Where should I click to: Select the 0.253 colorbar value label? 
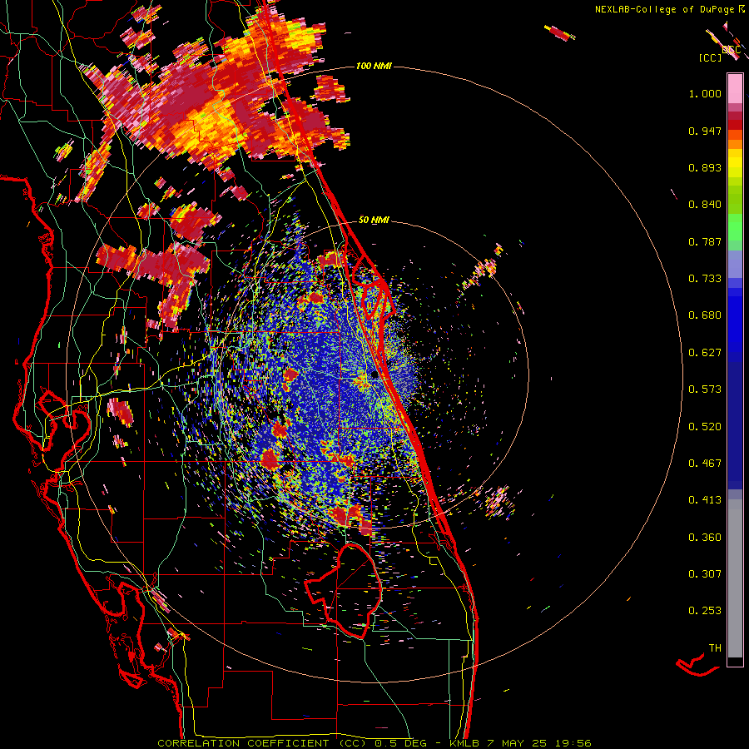705,611
